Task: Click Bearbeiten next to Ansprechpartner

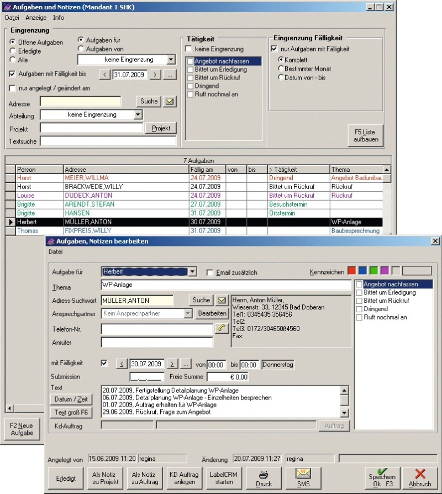Action: [212, 313]
